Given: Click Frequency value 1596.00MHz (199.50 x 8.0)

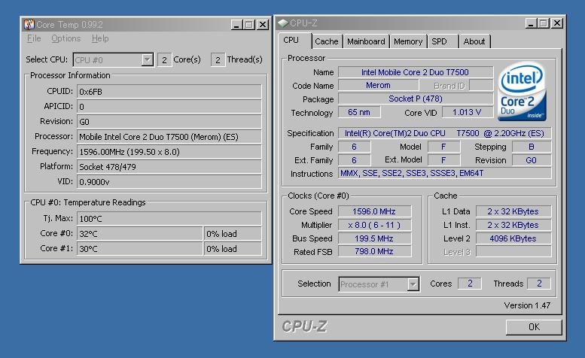Looking at the screenshot, I should [169, 152].
